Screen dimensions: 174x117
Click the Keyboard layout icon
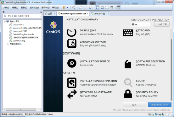[x=128, y=33]
